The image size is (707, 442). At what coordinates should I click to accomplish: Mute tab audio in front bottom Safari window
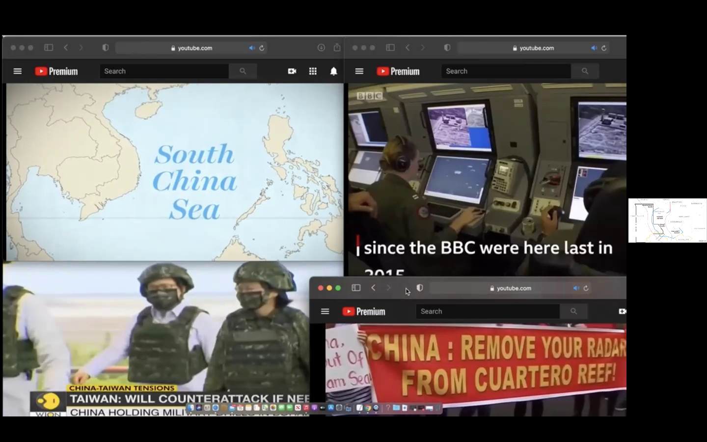pos(576,288)
